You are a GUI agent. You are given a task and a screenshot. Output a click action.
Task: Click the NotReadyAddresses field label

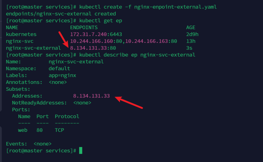[39, 103]
